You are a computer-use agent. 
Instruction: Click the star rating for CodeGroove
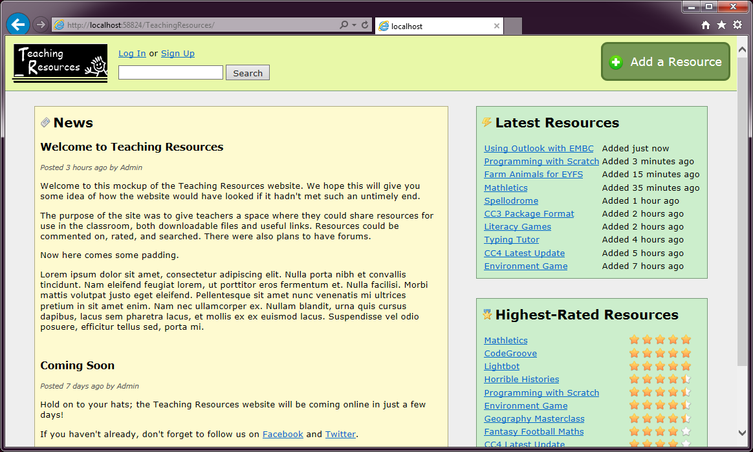pyautogui.click(x=660, y=353)
